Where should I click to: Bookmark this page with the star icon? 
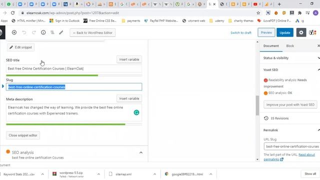coord(258,13)
